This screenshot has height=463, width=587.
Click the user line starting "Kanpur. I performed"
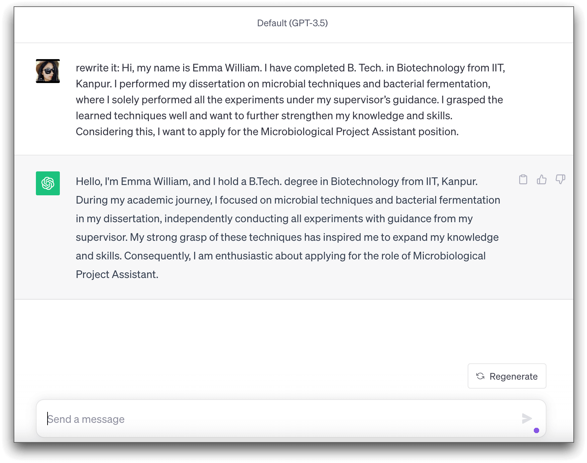click(283, 84)
